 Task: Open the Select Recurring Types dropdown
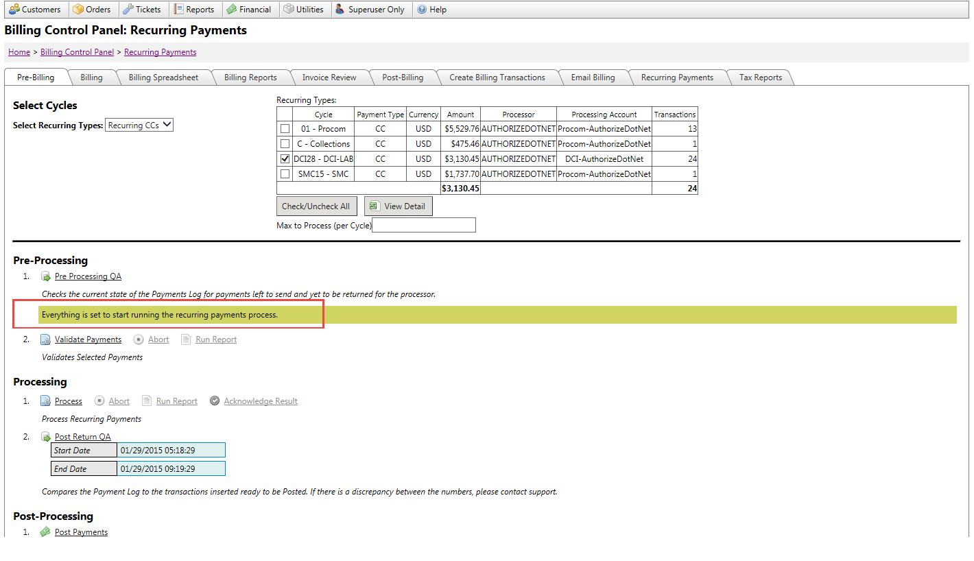(x=139, y=126)
